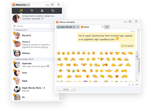Click the emoticon panel scrollbar thumb
The width and height of the screenshot is (151, 111).
pyautogui.click(x=137, y=57)
